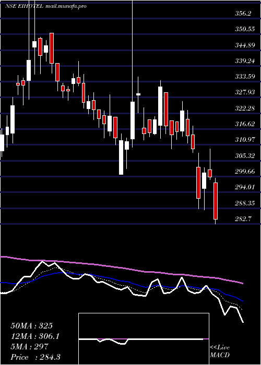Click the 305.32 price axis label
The width and height of the screenshot is (261, 365).
(244, 156)
